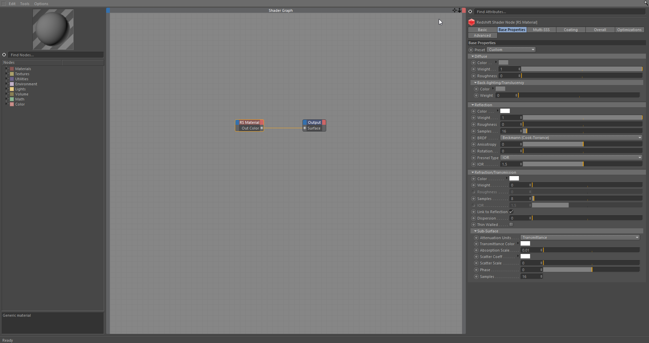Click the Surface input port on the Output node

pos(305,128)
